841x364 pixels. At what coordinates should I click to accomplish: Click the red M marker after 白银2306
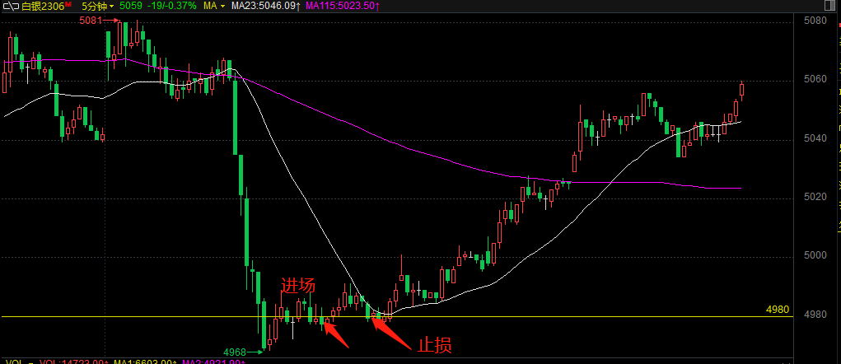coord(68,4)
